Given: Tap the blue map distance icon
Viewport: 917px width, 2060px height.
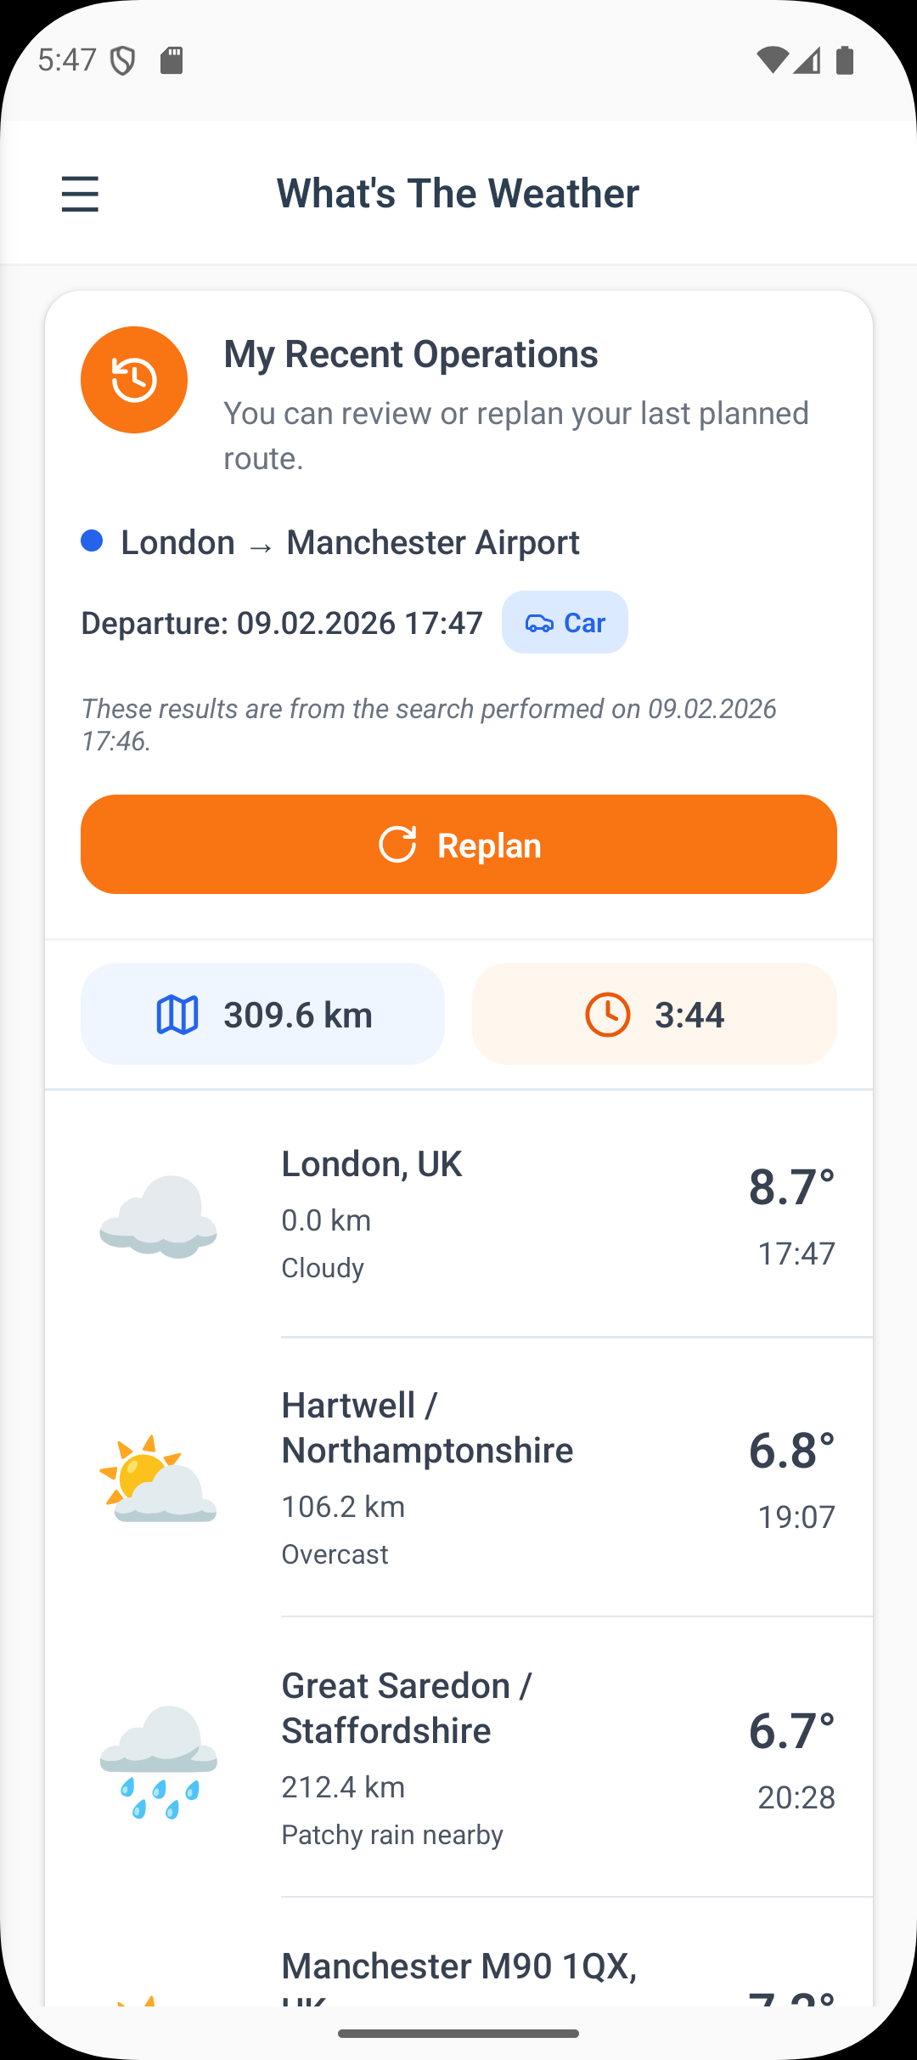Looking at the screenshot, I should (x=177, y=1015).
